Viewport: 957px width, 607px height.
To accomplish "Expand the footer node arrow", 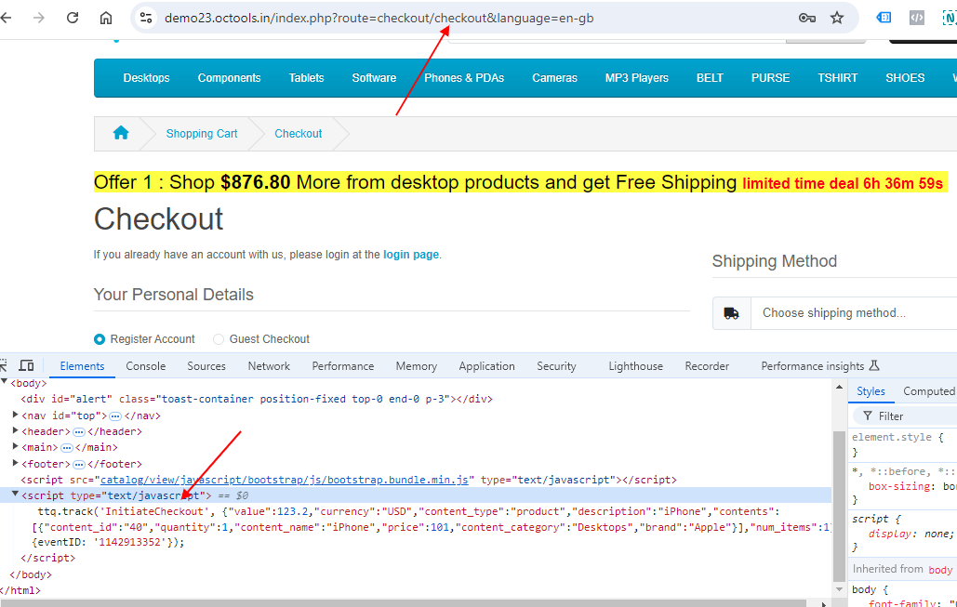I will point(16,463).
